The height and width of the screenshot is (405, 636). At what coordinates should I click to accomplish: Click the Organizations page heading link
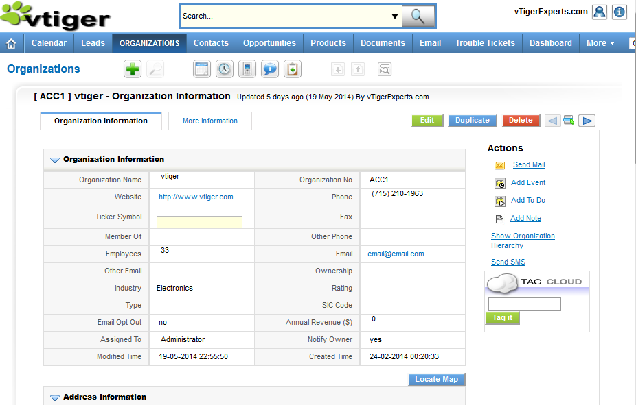coord(43,69)
